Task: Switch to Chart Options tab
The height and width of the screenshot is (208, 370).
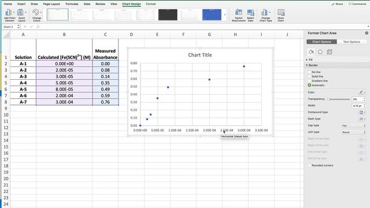Action: click(321, 42)
